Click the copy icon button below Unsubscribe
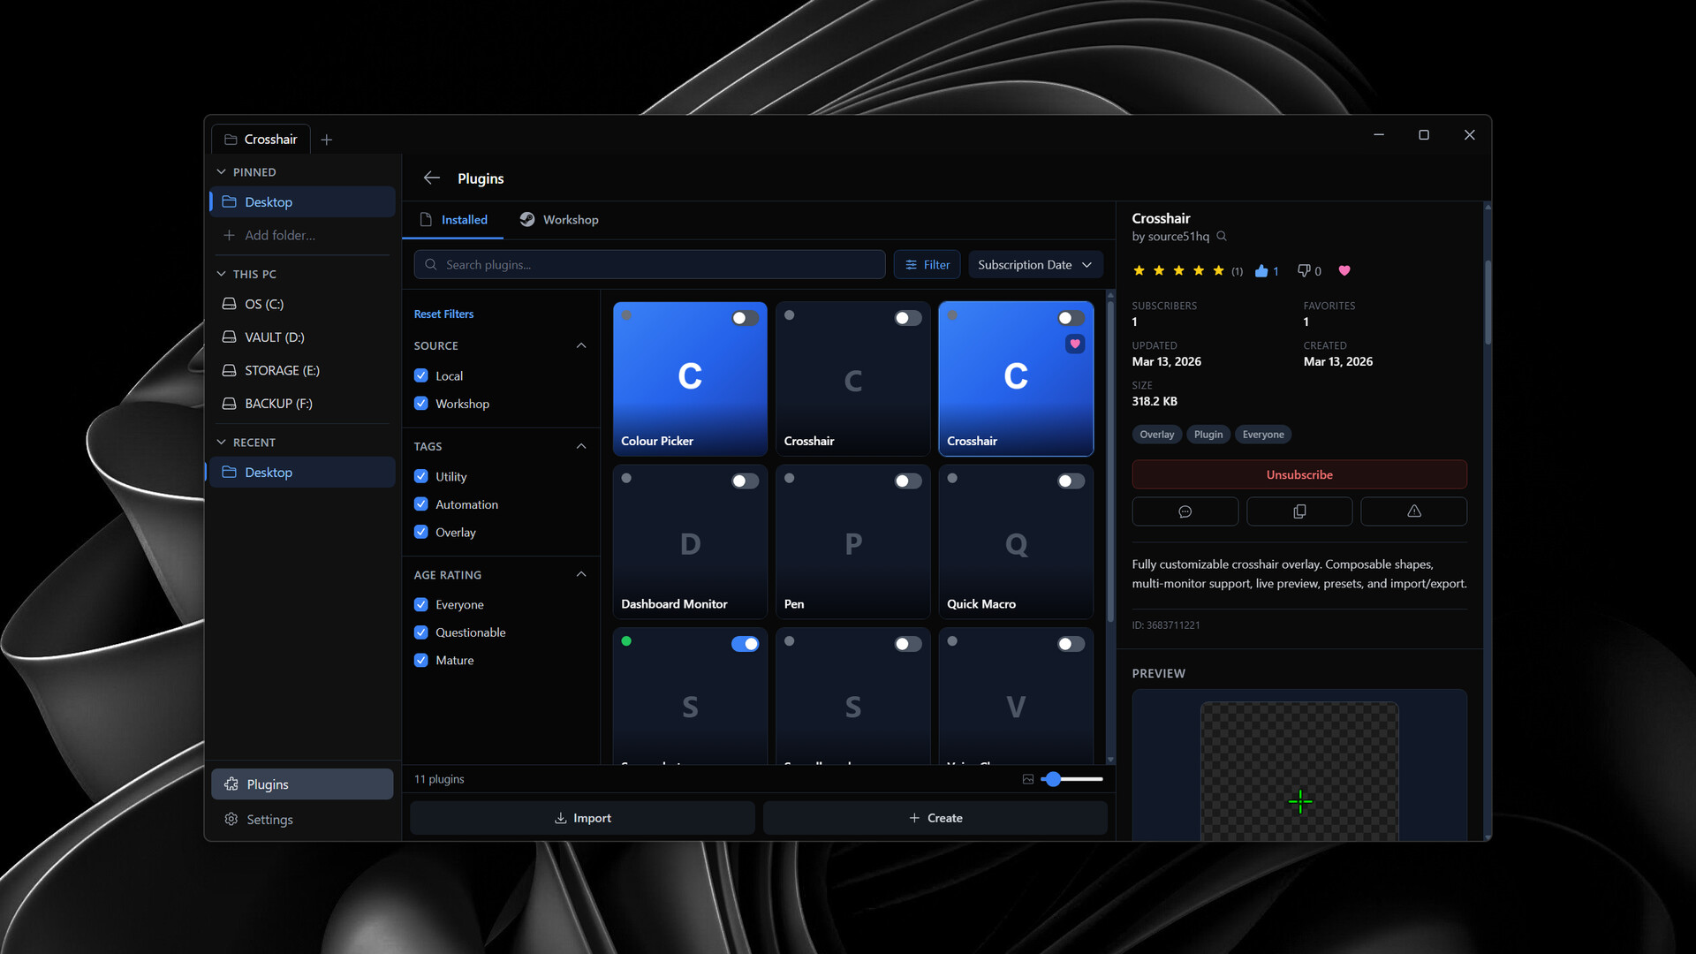Viewport: 1696px width, 954px height. [1299, 511]
